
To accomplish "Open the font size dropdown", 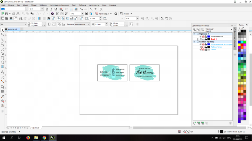I will click(42, 9).
